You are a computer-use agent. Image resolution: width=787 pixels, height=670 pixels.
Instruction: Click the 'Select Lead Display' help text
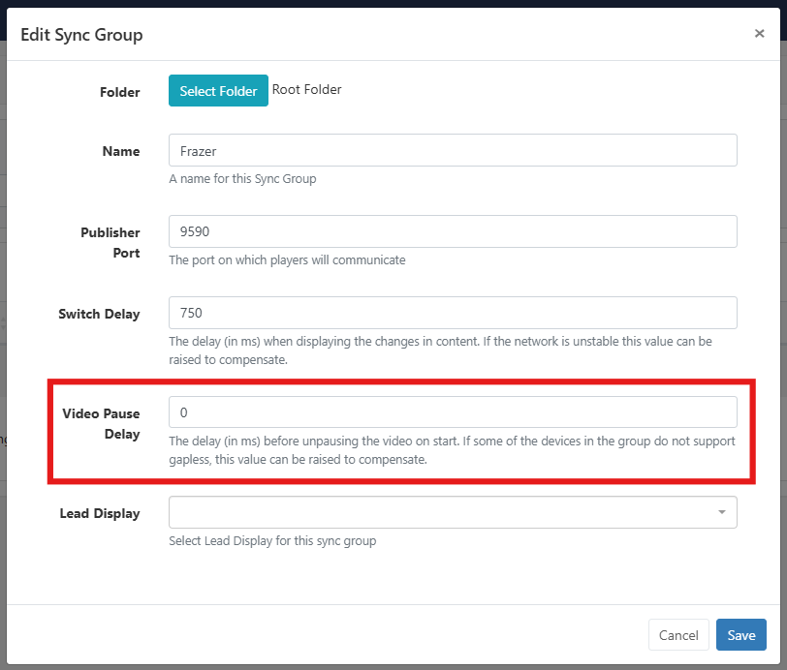click(272, 540)
